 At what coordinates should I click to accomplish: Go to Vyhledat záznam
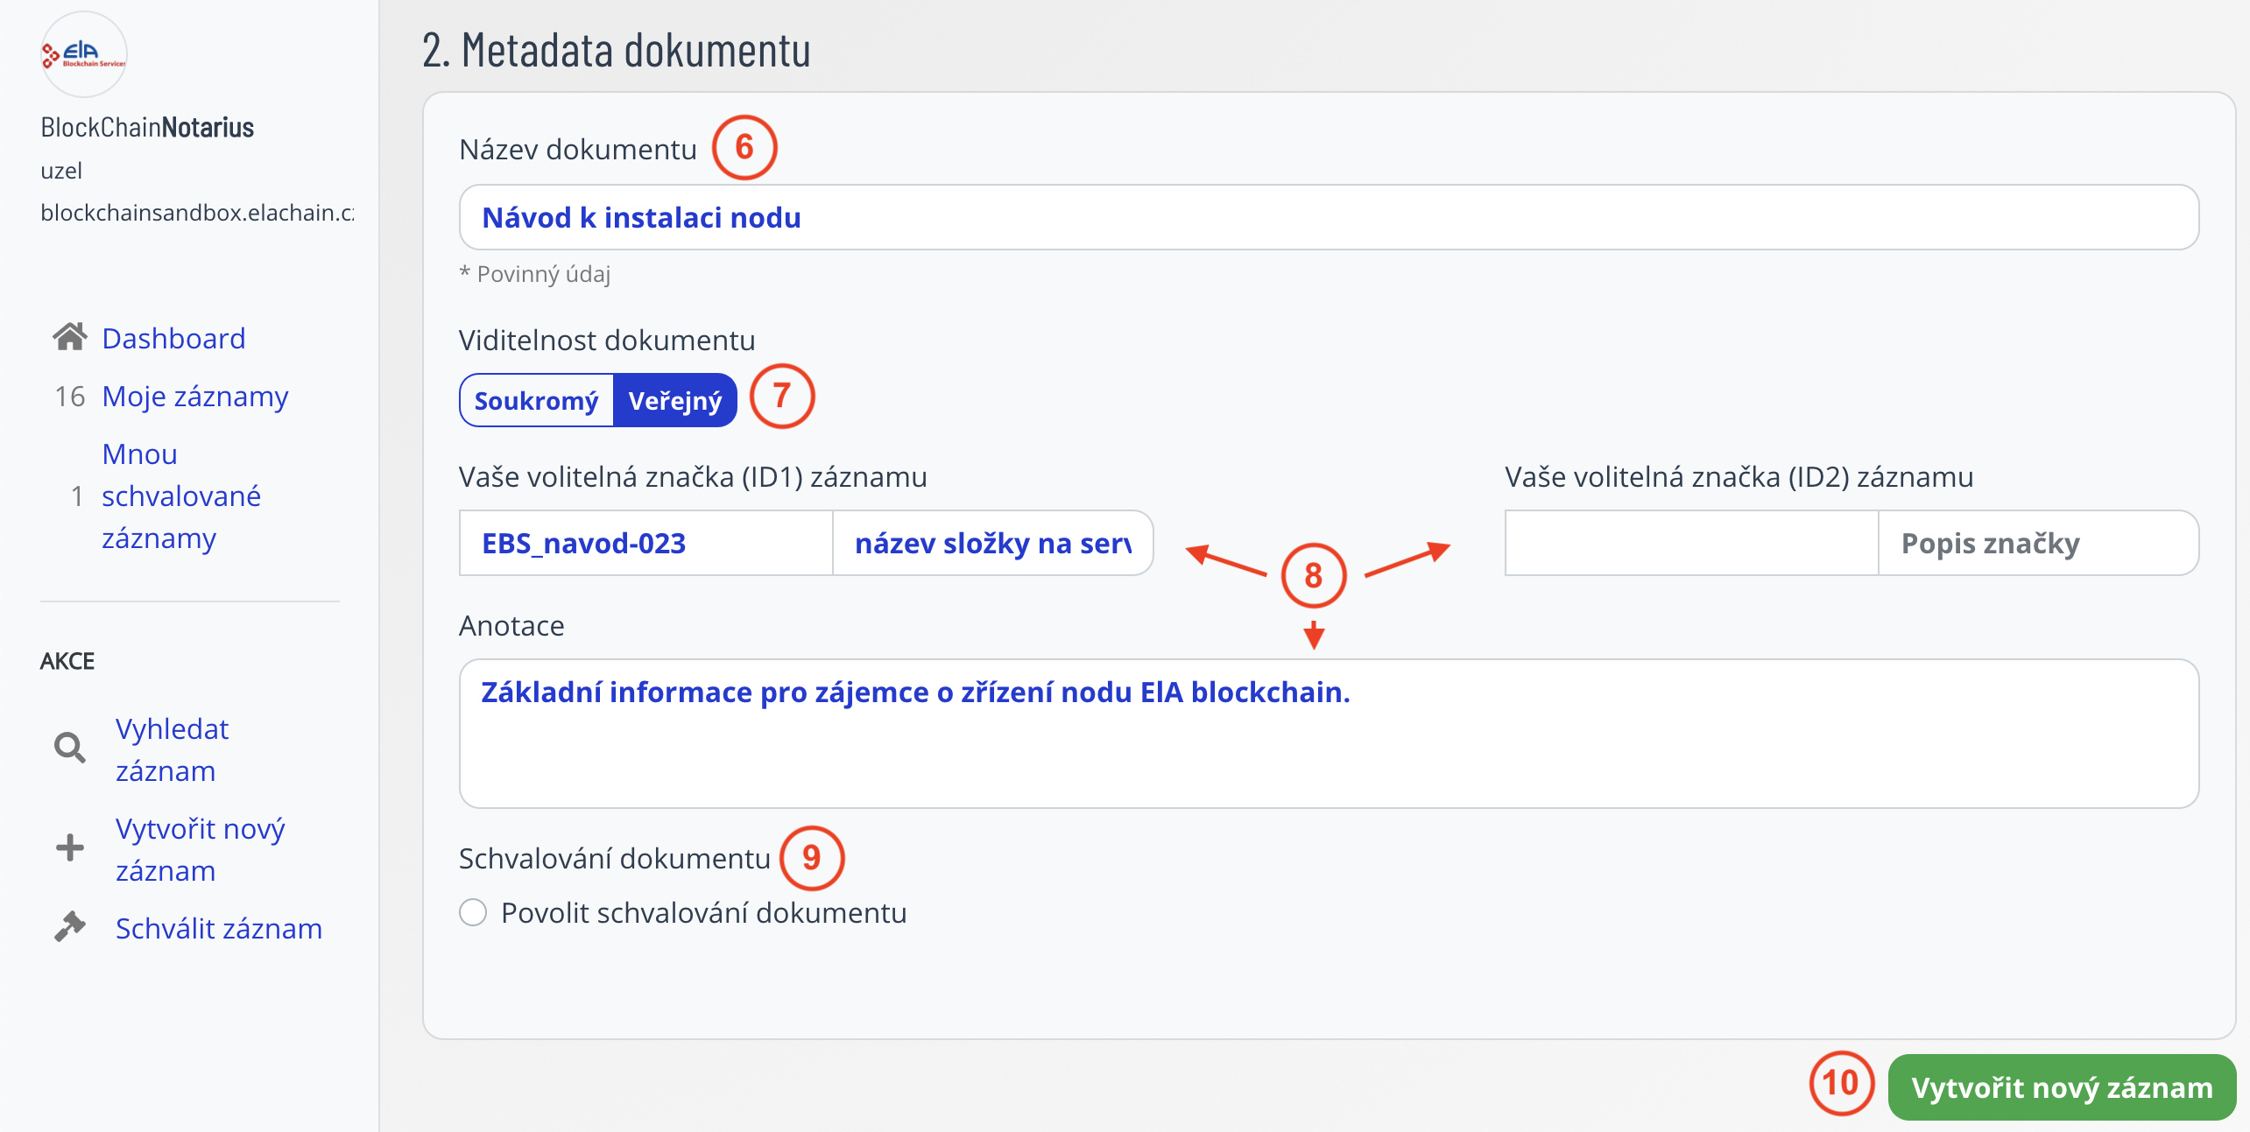(172, 749)
